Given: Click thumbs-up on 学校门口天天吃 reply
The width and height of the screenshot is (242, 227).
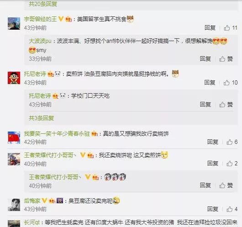Looking at the screenshot, I should point(226,105).
